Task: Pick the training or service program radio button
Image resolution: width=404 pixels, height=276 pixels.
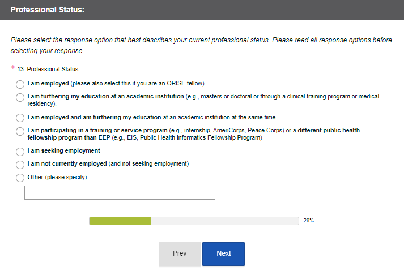Action: [20, 132]
